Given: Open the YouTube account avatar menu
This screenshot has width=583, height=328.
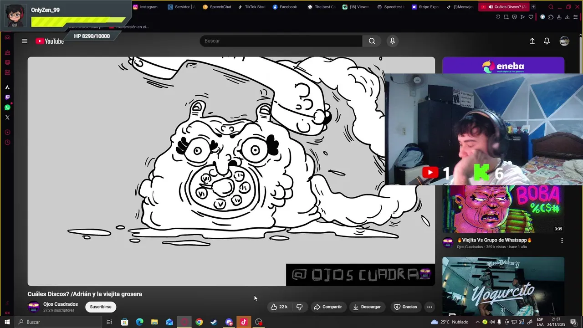Looking at the screenshot, I should click(564, 41).
